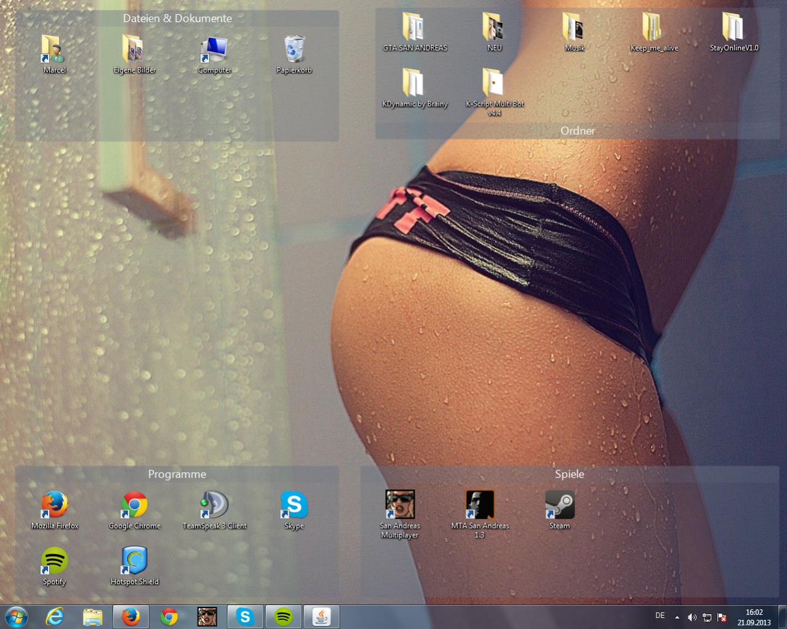Click the Windows Start button
The image size is (787, 629).
point(17,617)
